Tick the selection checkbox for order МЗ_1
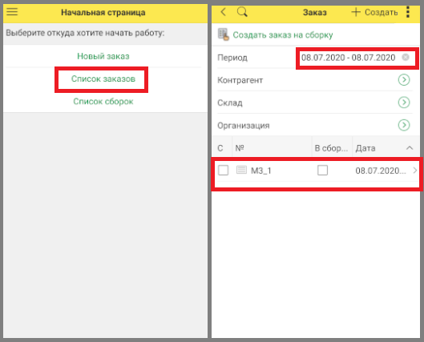Viewport: 424px width, 342px height. [223, 170]
